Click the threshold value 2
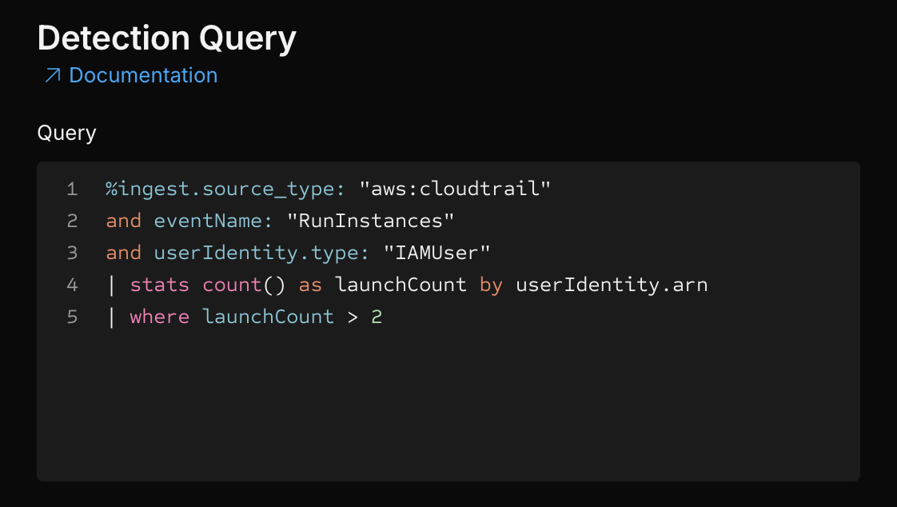Screen dimensions: 897x507 pyautogui.click(x=377, y=317)
